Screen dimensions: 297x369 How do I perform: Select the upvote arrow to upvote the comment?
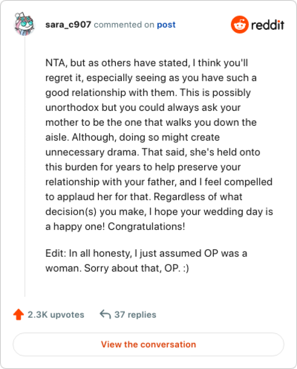(x=17, y=315)
